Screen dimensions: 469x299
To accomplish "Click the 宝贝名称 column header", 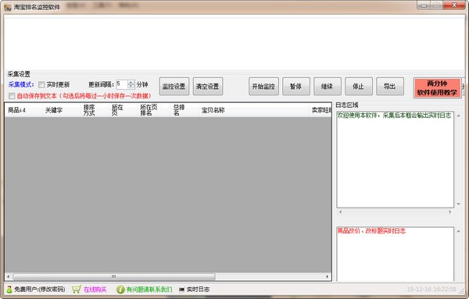I will pyautogui.click(x=254, y=110).
